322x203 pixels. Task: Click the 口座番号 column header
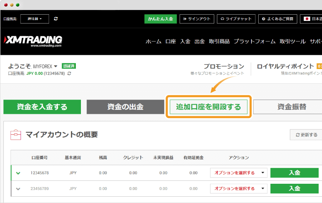coord(39,158)
